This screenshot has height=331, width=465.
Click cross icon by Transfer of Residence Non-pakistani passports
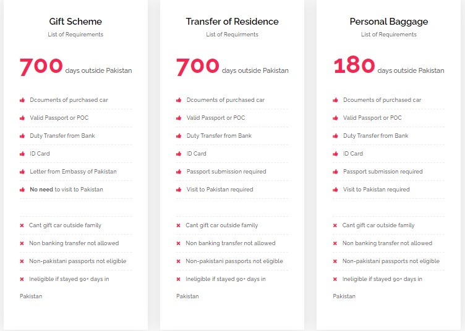(x=178, y=261)
